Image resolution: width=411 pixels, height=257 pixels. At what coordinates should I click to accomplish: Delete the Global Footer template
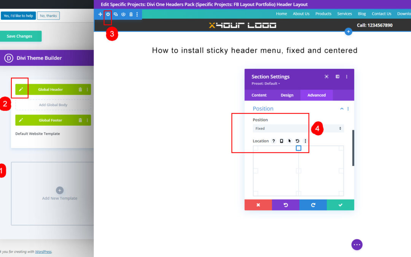pos(80,120)
